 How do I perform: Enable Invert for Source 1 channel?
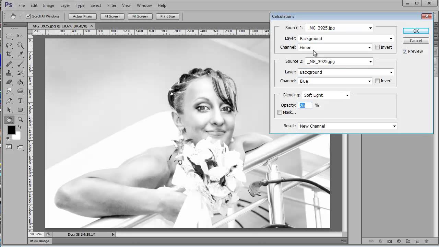click(377, 47)
